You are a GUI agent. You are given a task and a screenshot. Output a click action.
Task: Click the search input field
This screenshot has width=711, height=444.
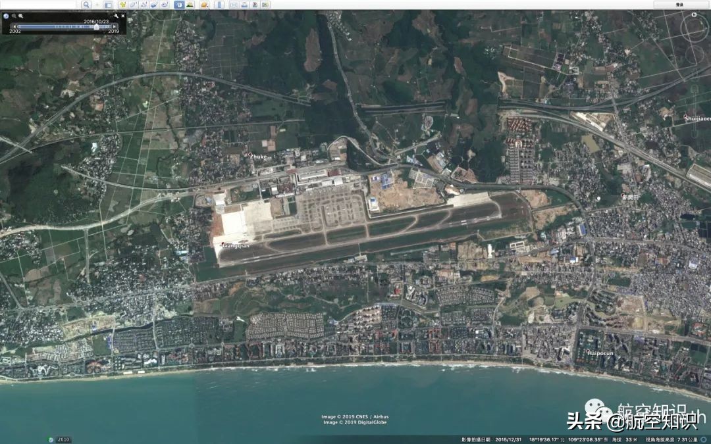pyautogui.click(x=38, y=5)
